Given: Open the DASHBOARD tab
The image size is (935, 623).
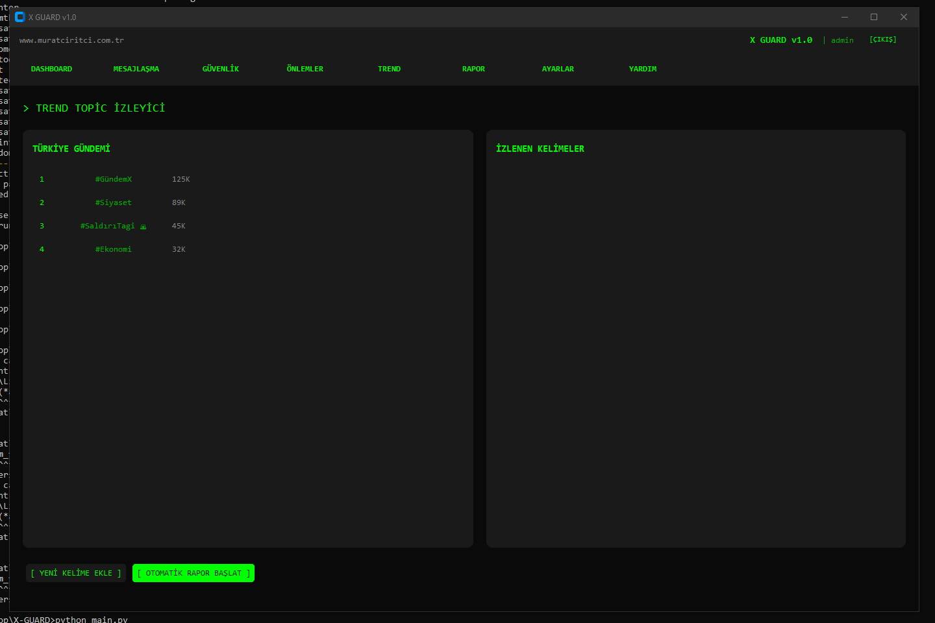Looking at the screenshot, I should pos(51,69).
